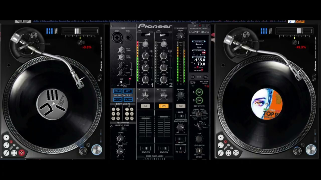321x180 pixels.
Task: Turn the BOOTH MONITOR knob
Action: (181, 127)
